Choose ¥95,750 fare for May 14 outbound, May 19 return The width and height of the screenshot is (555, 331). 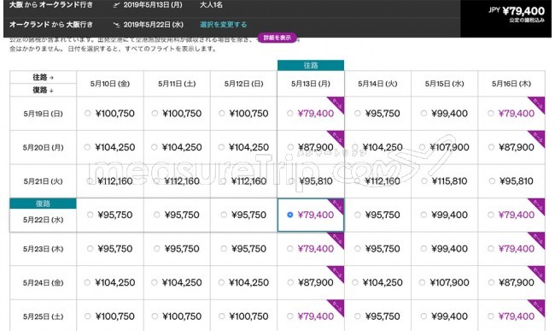coord(377,114)
